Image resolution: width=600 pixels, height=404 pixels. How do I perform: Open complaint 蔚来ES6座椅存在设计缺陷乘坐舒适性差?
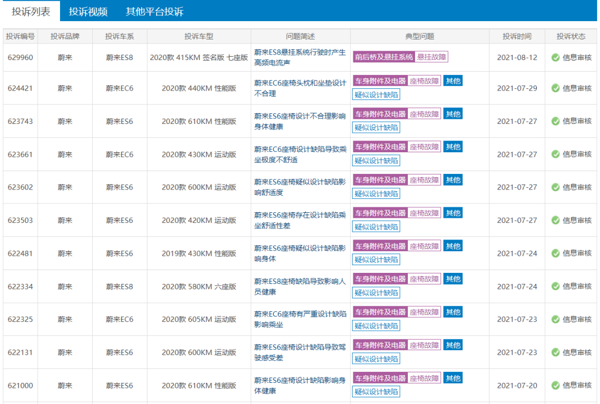(x=300, y=220)
